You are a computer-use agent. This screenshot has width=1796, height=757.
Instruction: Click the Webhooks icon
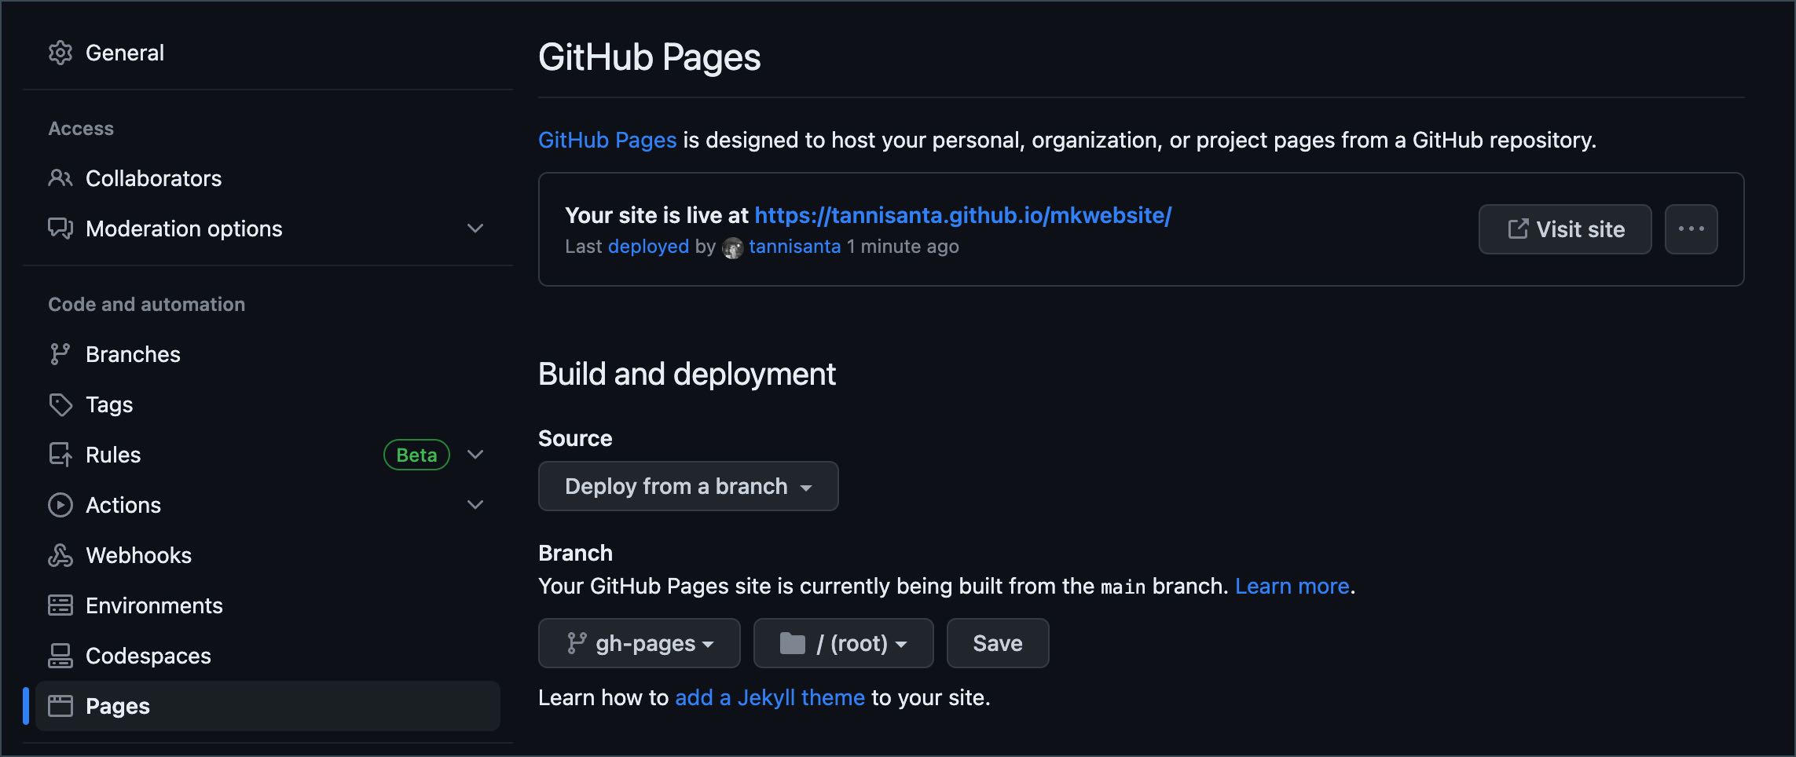(x=60, y=555)
